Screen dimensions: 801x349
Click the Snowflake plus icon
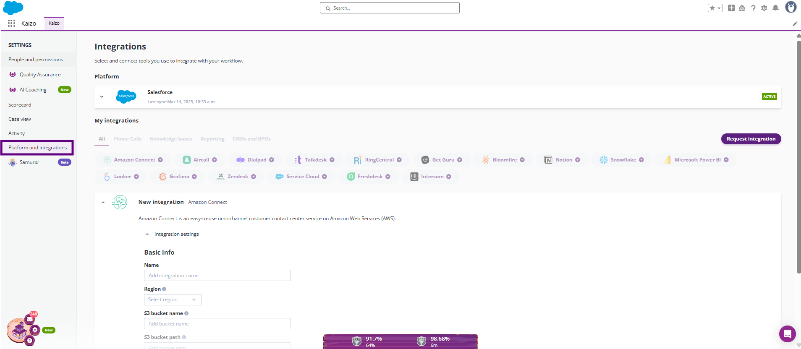click(641, 160)
